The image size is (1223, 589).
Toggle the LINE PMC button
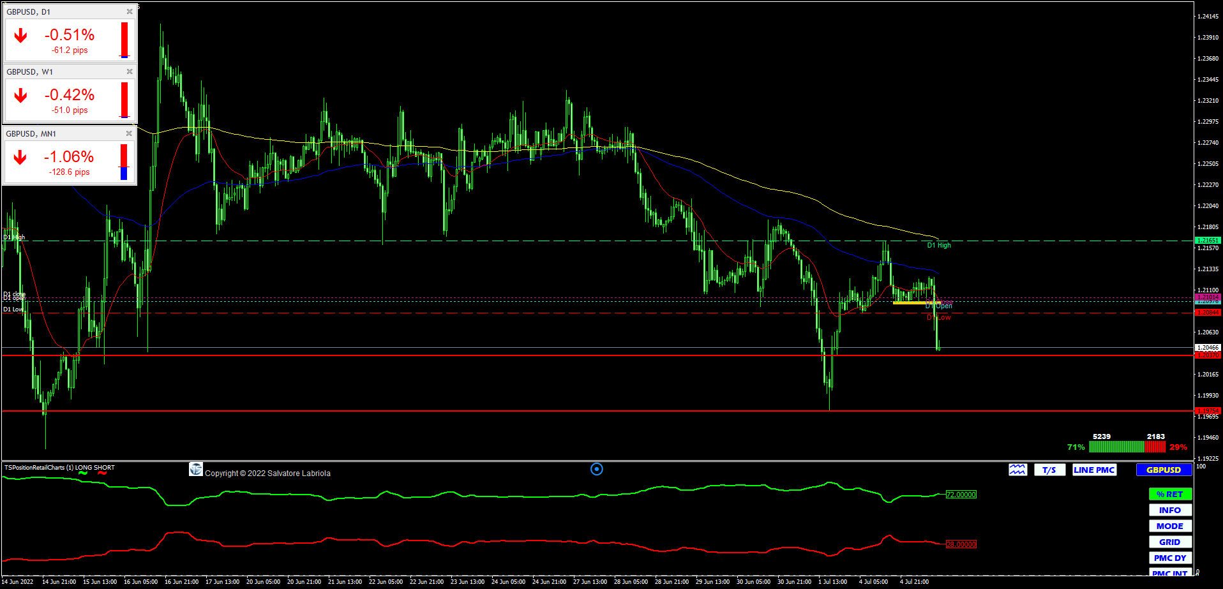[1094, 470]
